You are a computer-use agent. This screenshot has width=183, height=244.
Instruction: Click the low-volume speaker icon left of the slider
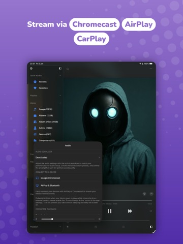point(36,219)
